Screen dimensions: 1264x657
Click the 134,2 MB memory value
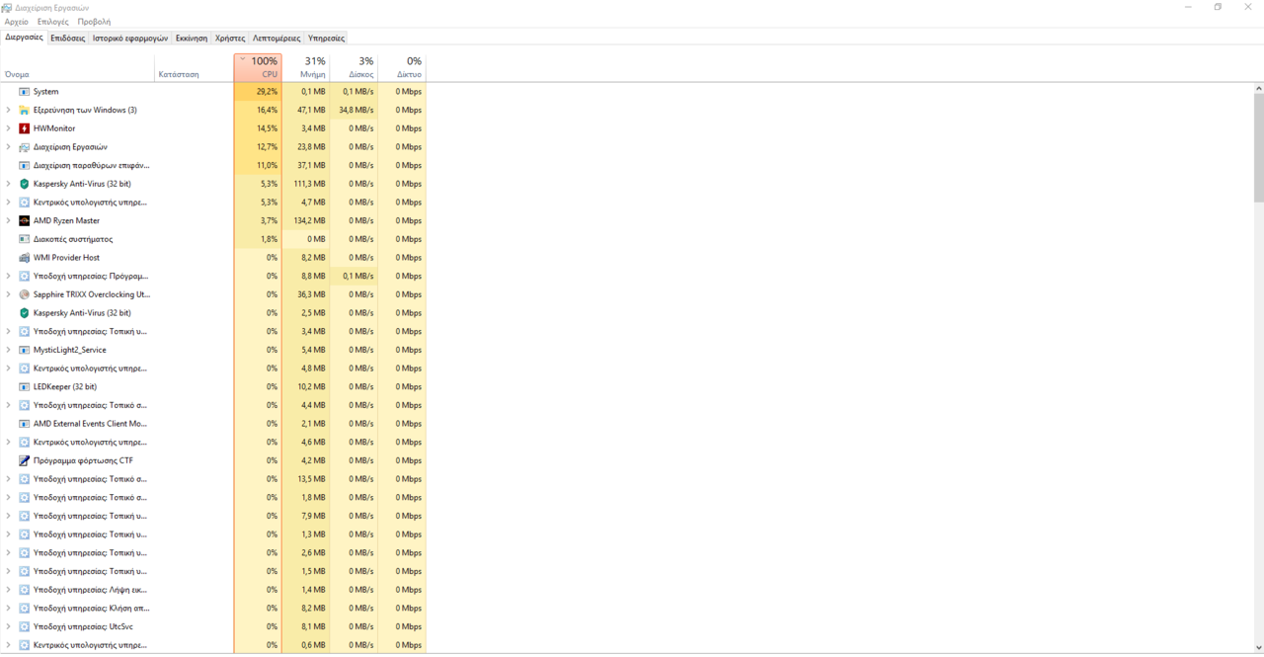pos(308,220)
